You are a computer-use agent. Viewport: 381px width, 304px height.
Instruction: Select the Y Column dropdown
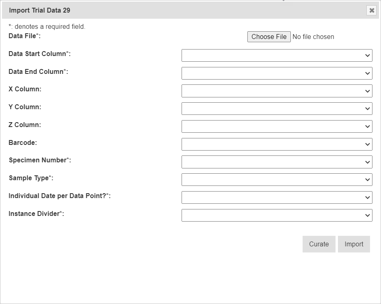277,108
